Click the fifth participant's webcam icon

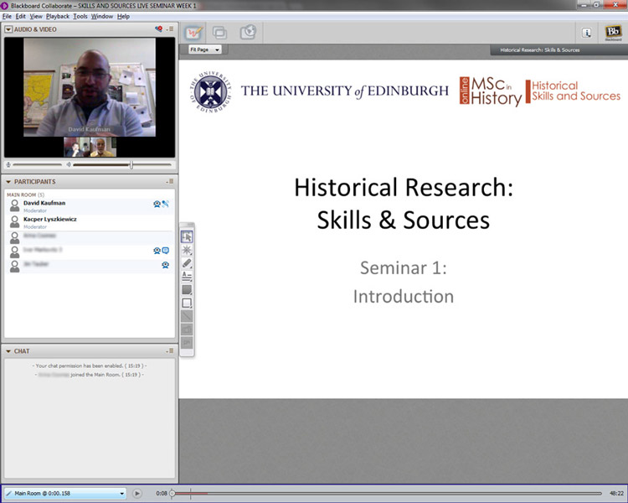[x=165, y=265]
